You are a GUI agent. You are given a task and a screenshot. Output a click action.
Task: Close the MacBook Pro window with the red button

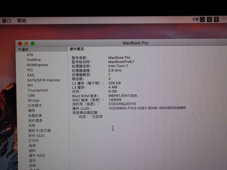click(20, 43)
